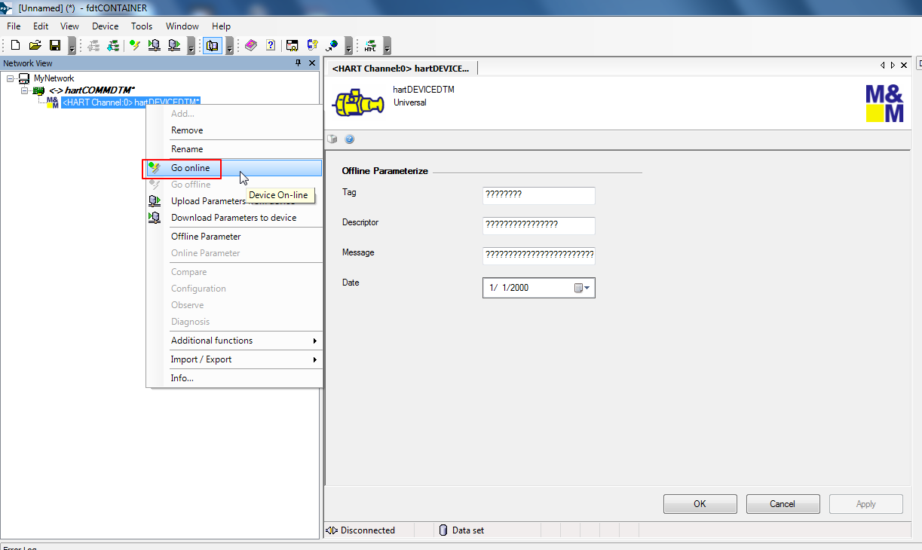Viewport: 922px width, 550px height.
Task: Click the New project toolbar icon
Action: pos(15,45)
